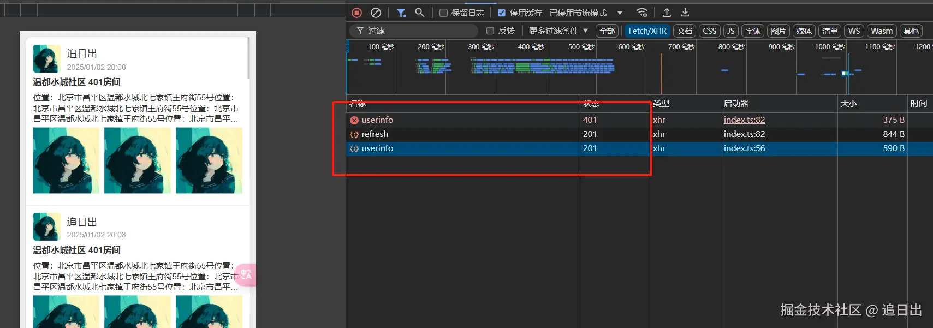Click 375 B size cell

872,120
